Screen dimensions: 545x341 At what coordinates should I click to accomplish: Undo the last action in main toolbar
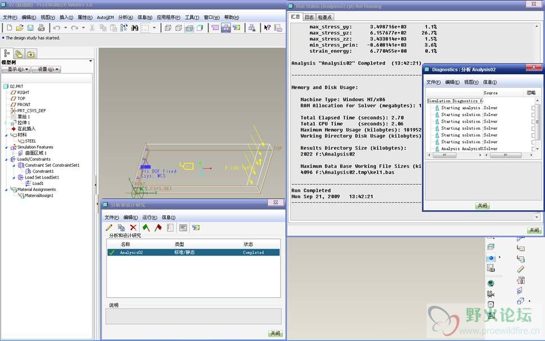pyautogui.click(x=57, y=28)
